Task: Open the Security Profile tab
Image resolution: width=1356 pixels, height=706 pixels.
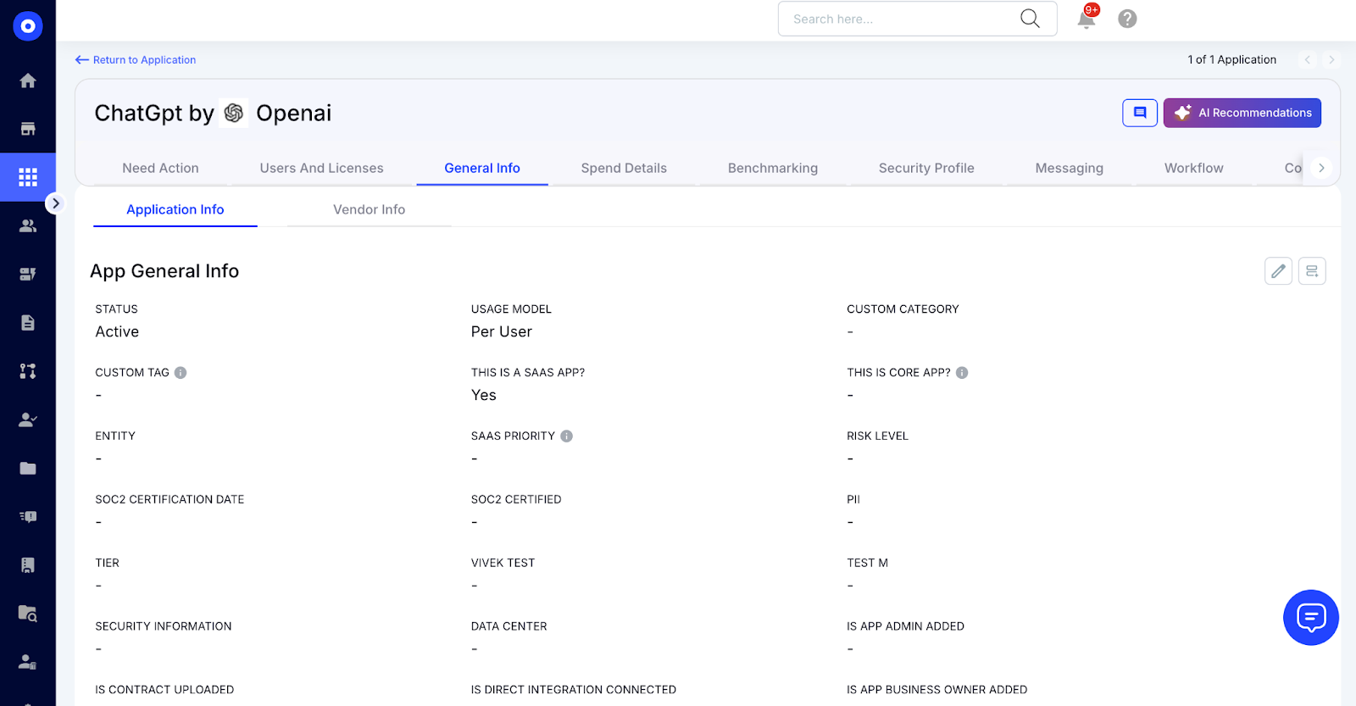Action: pos(926,168)
